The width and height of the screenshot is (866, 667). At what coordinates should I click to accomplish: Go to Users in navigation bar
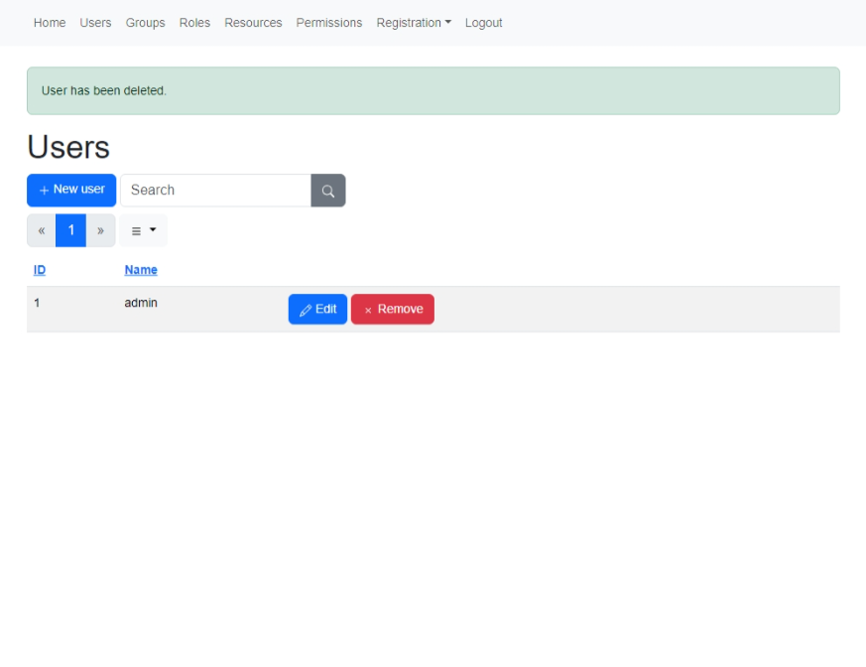click(x=95, y=23)
